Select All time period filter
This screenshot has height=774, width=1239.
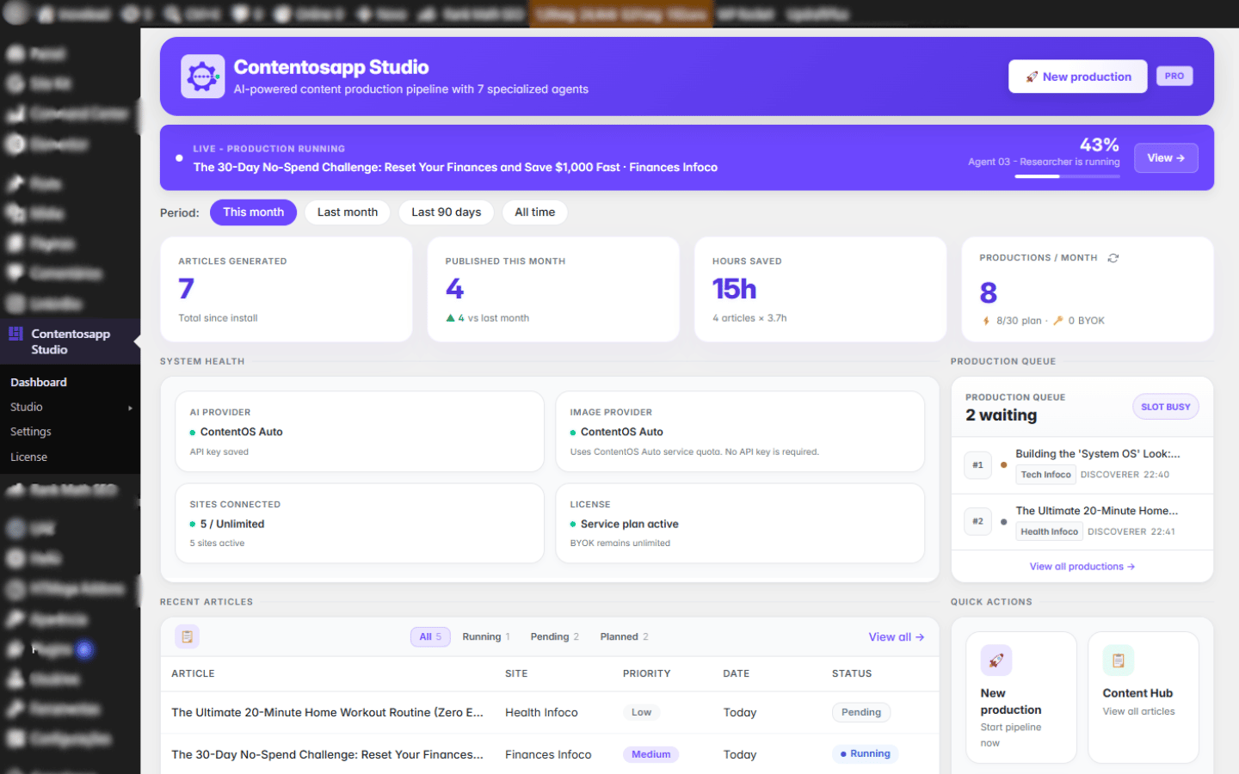click(x=534, y=212)
